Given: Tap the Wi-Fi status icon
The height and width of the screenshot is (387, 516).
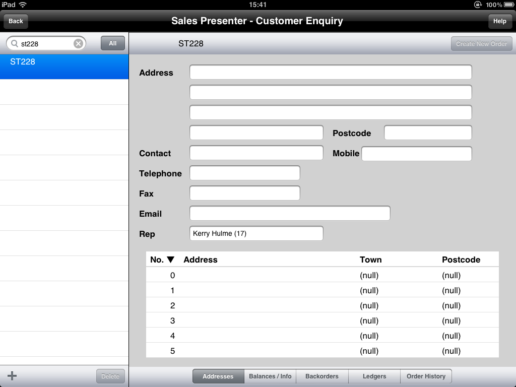Looking at the screenshot, I should coord(23,5).
